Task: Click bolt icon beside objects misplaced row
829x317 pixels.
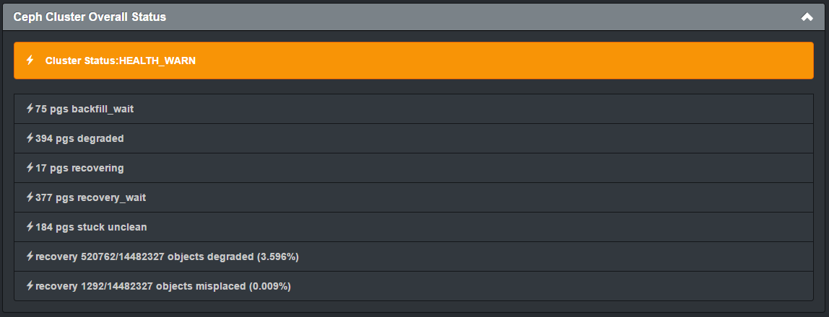Action: [30, 286]
